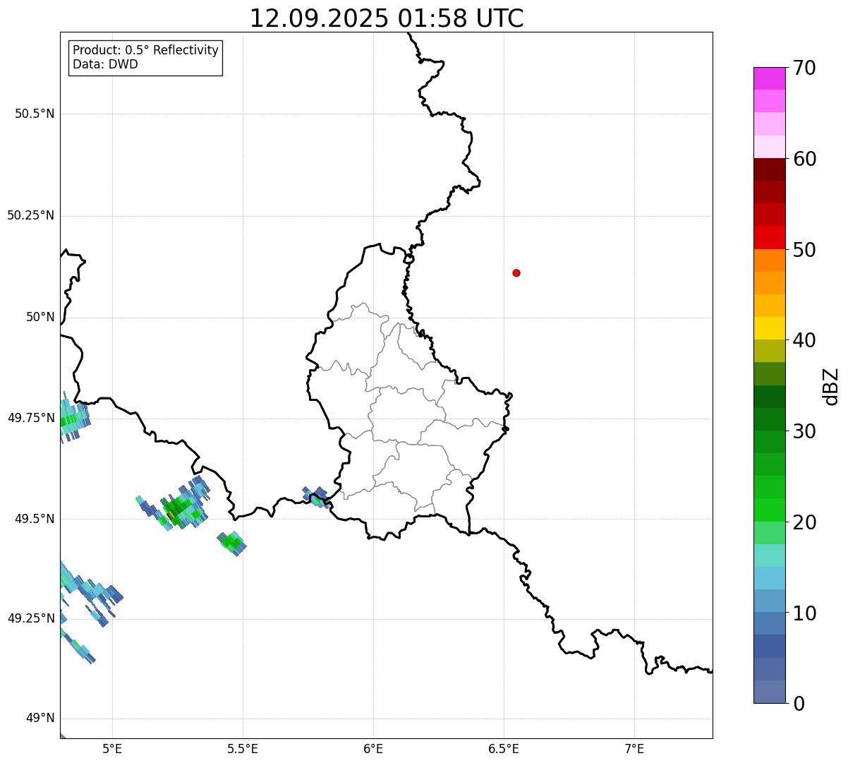This screenshot has height=763, width=848.
Task: Click the 49.75°N latitude label
Action: pos(31,418)
